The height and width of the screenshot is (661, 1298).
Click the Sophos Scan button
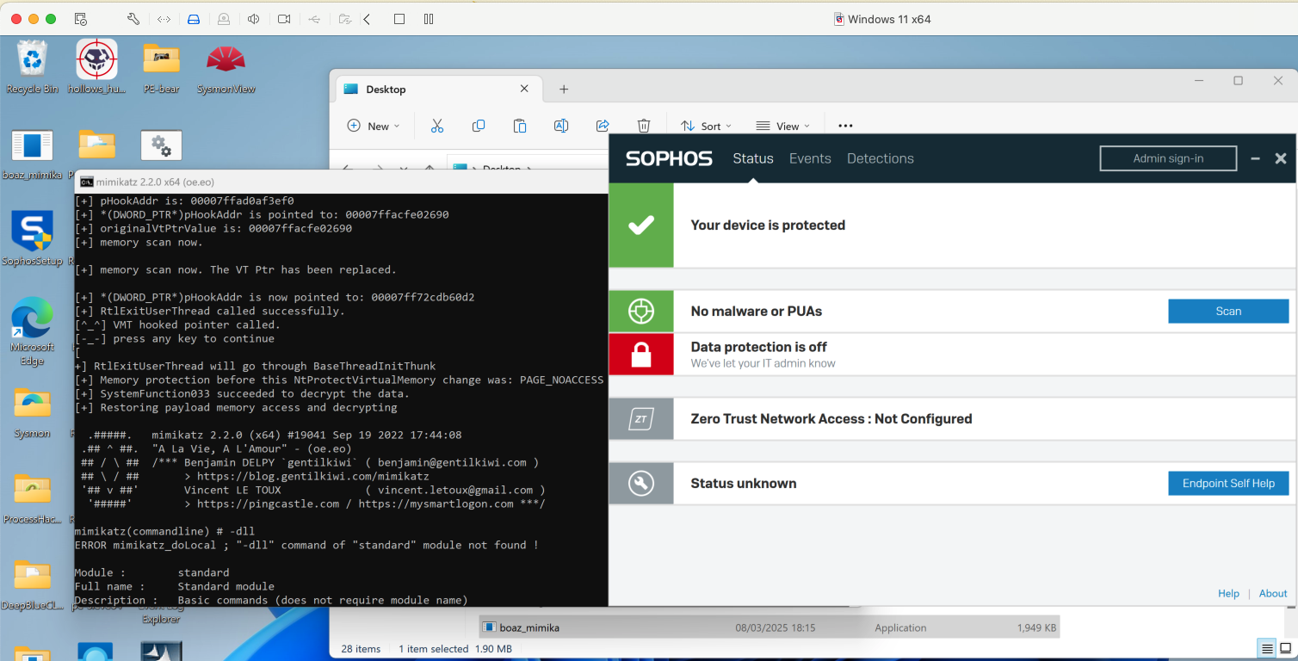pyautogui.click(x=1228, y=311)
